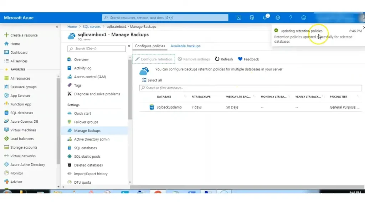
Task: Open Cloud Shell from top bar
Action: [239, 18]
